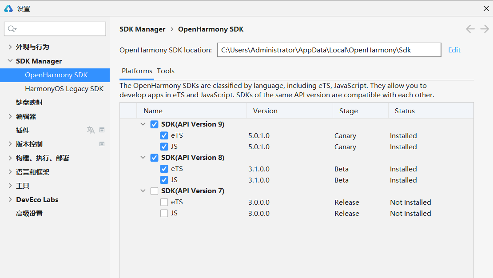
Task: Click Canary stage in JS API 9 row
Action: 345,147
